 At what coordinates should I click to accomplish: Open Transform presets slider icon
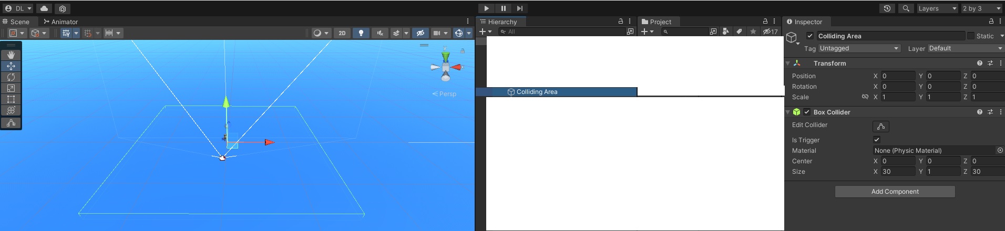tap(990, 63)
